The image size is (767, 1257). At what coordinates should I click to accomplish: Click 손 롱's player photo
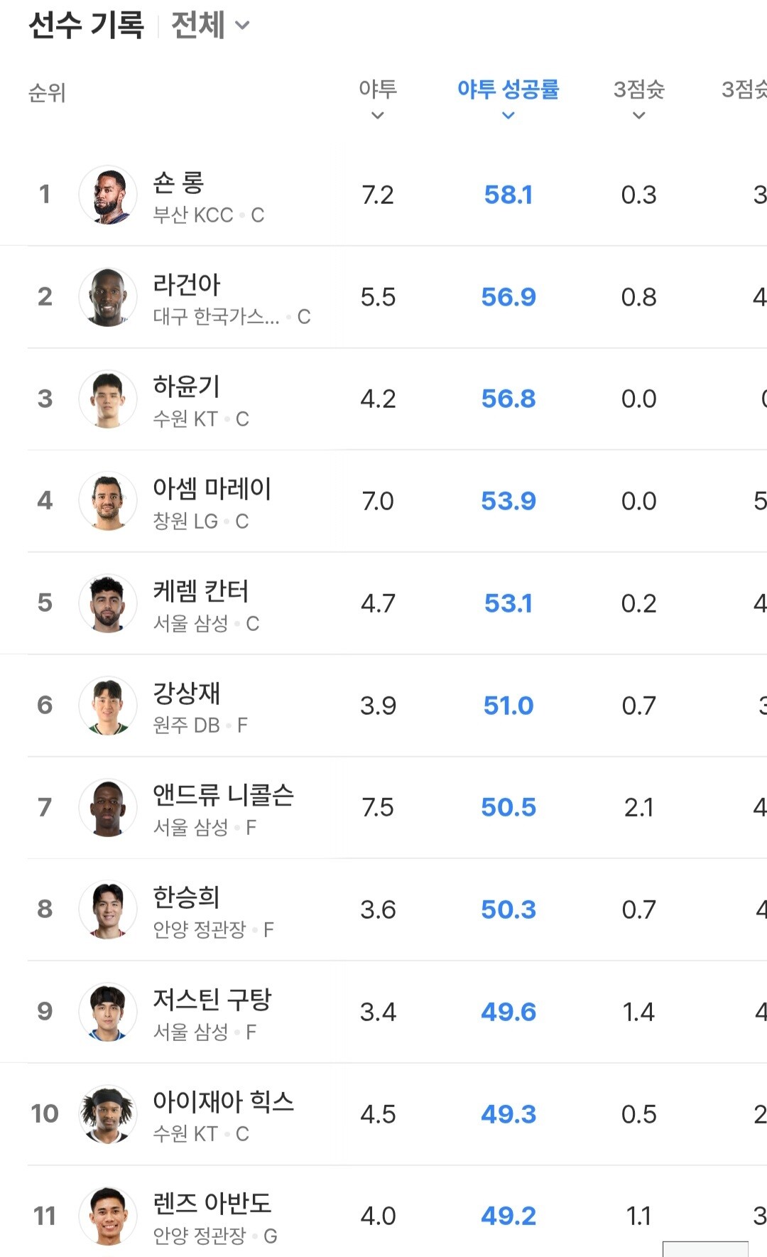[x=108, y=195]
